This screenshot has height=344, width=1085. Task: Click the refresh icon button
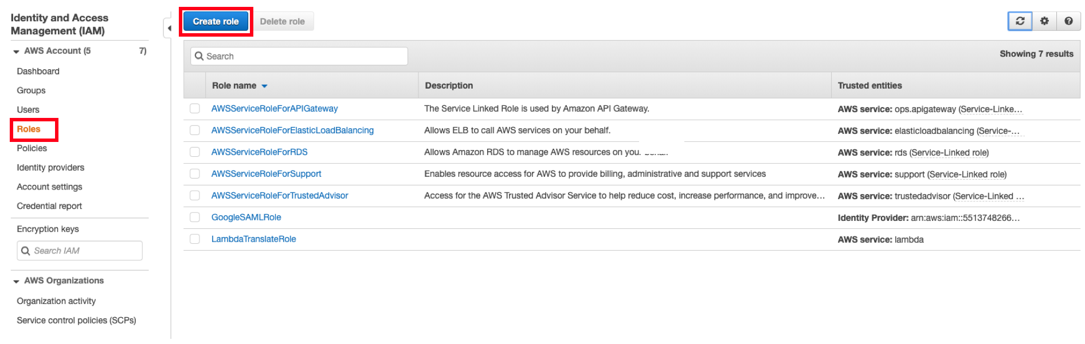coord(1020,21)
